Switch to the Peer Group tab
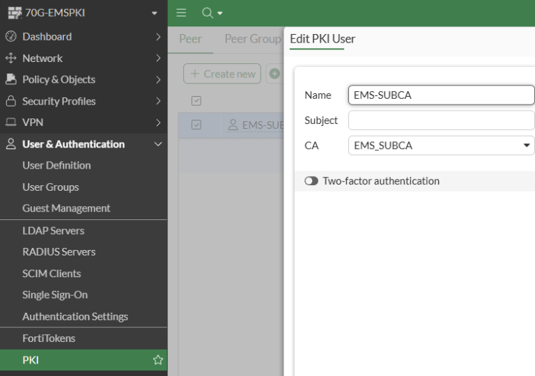Screen dimensions: 535x376 (x=253, y=39)
